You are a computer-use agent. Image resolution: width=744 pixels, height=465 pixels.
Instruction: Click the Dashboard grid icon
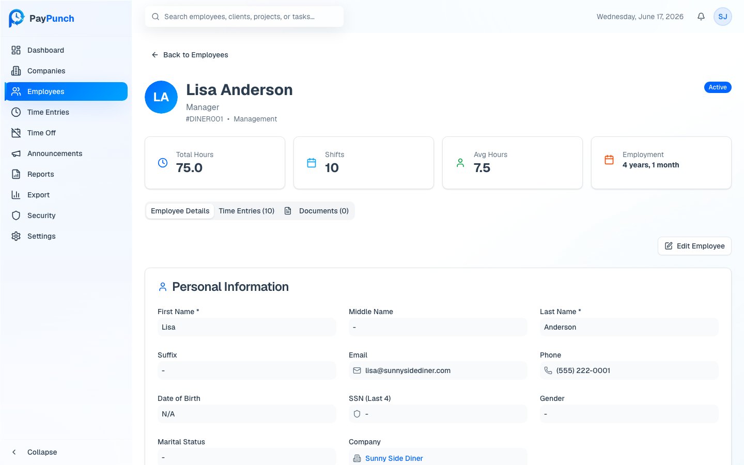tap(16, 50)
